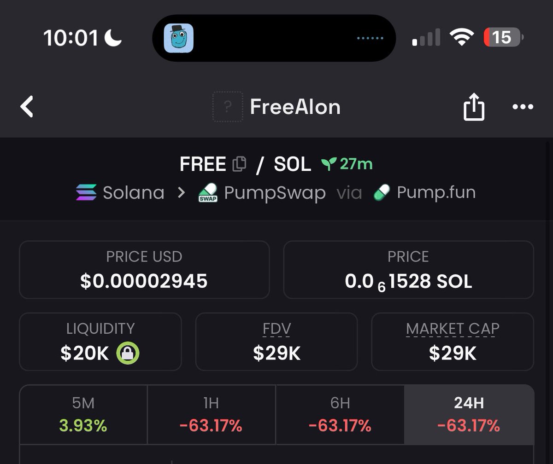Tap the blue avatar in Dynamic Island
Image resolution: width=553 pixels, height=464 pixels.
point(179,38)
